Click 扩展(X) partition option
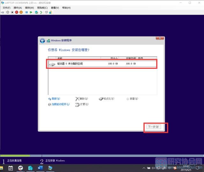Viewport: 204px width, 172px height. tap(82, 104)
